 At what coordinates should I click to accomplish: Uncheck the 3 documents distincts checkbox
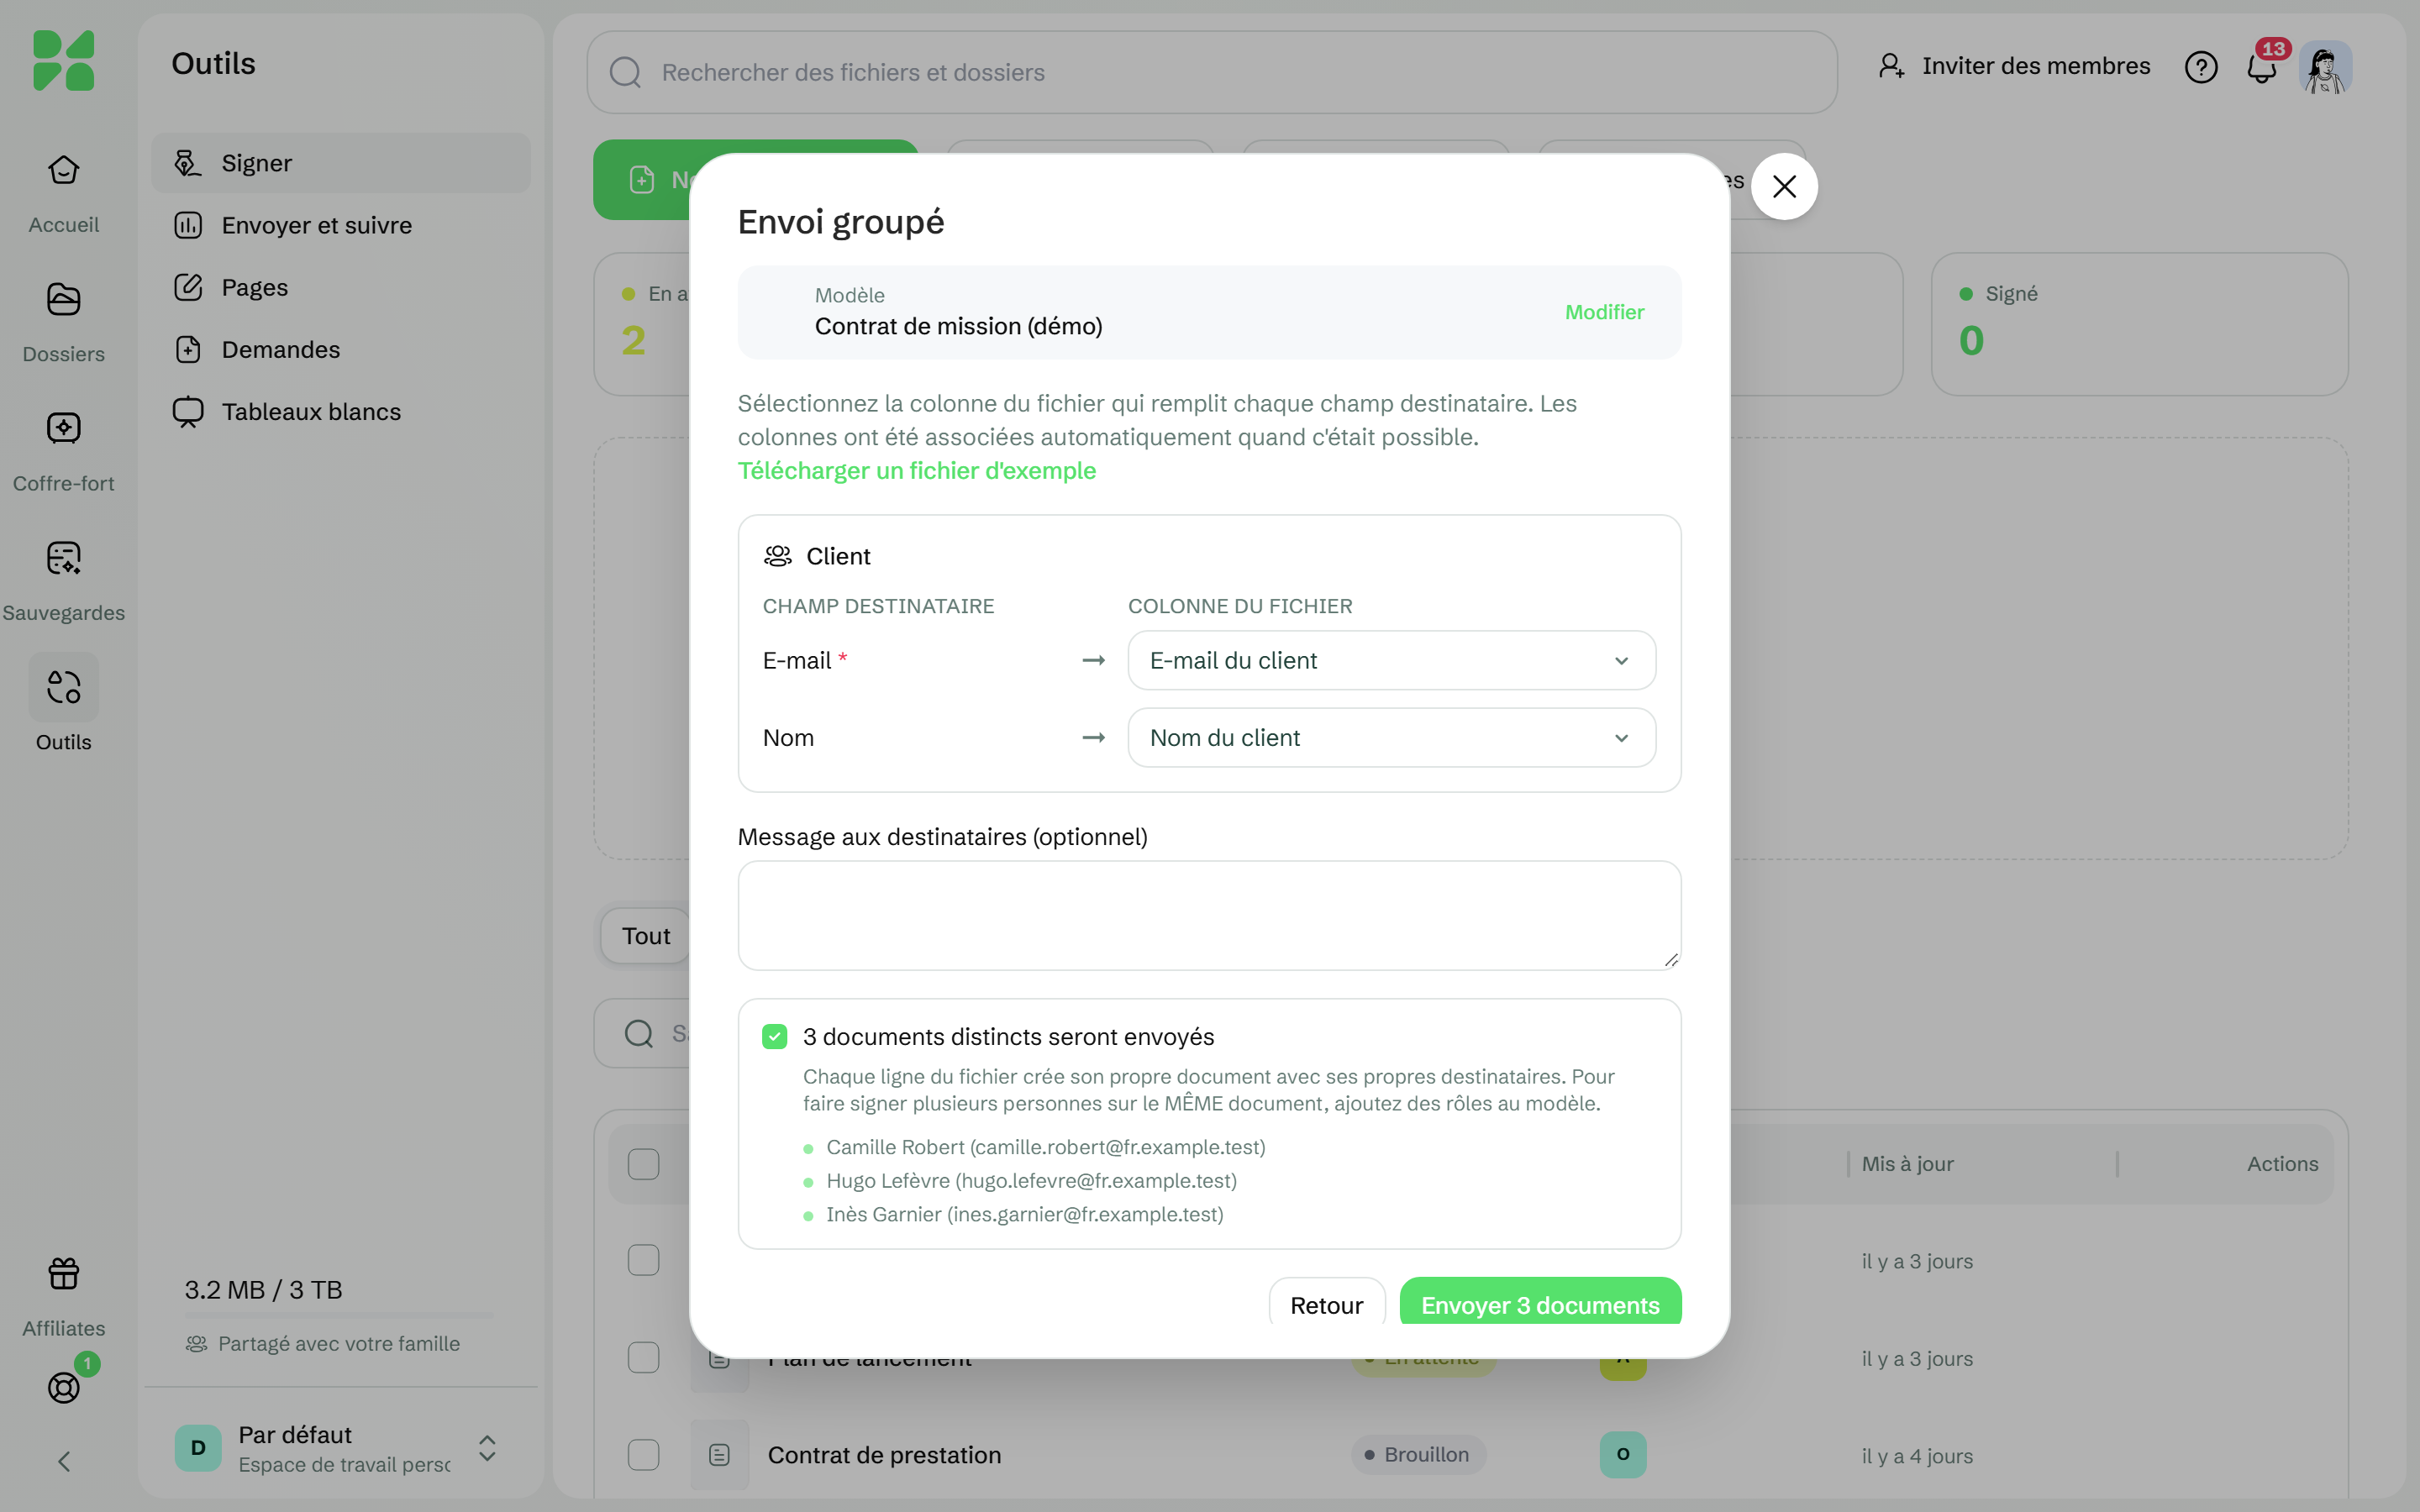tap(774, 1036)
